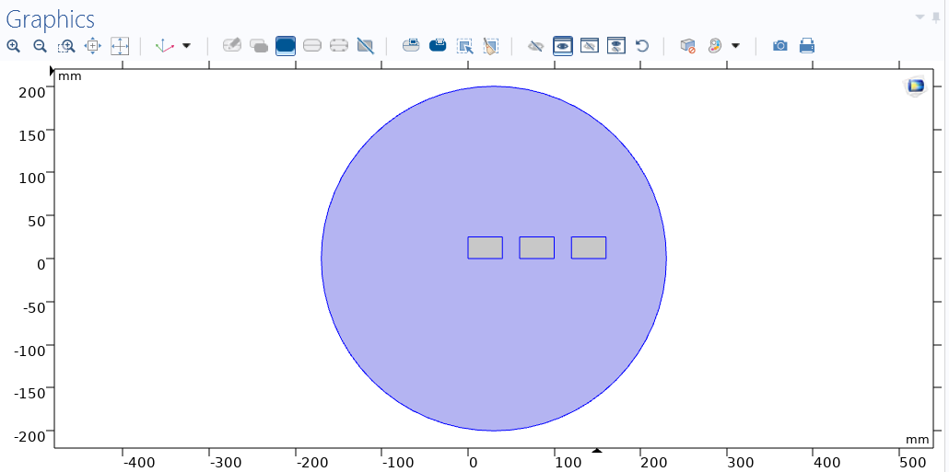Image resolution: width=949 pixels, height=472 pixels.
Task: Open the view axes dropdown arrow
Action: [x=186, y=45]
